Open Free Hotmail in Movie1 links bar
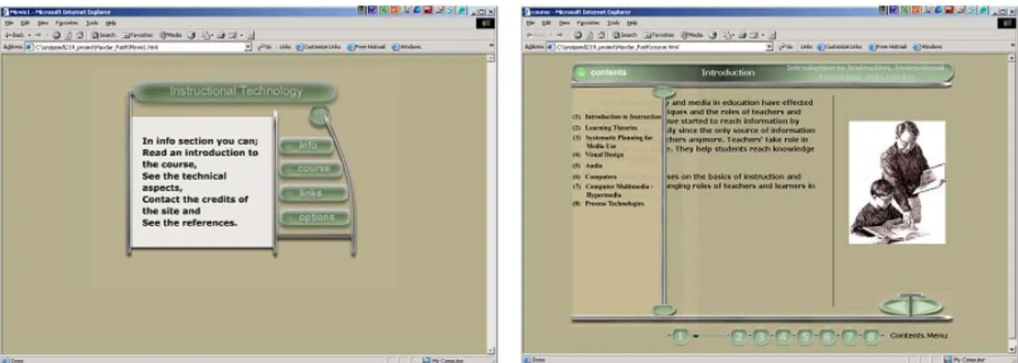 pyautogui.click(x=367, y=47)
